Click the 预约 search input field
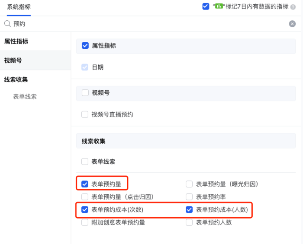The width and height of the screenshot is (303, 244). 147,24
